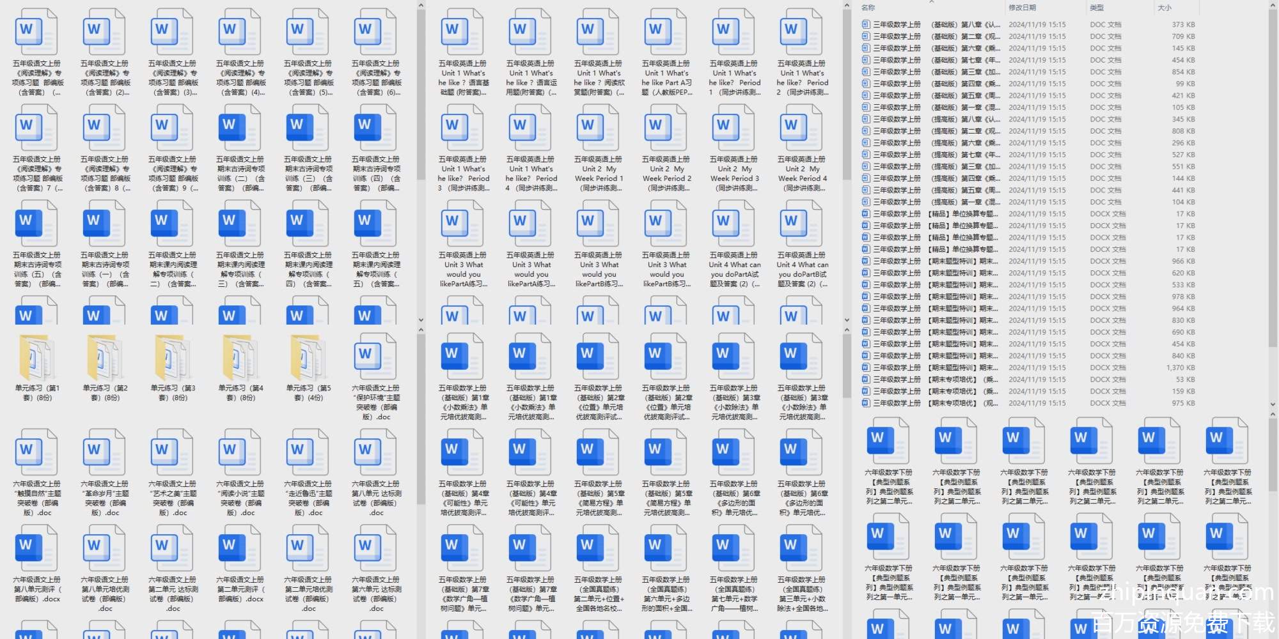Click the "53 KB" size cell

click(x=1185, y=380)
